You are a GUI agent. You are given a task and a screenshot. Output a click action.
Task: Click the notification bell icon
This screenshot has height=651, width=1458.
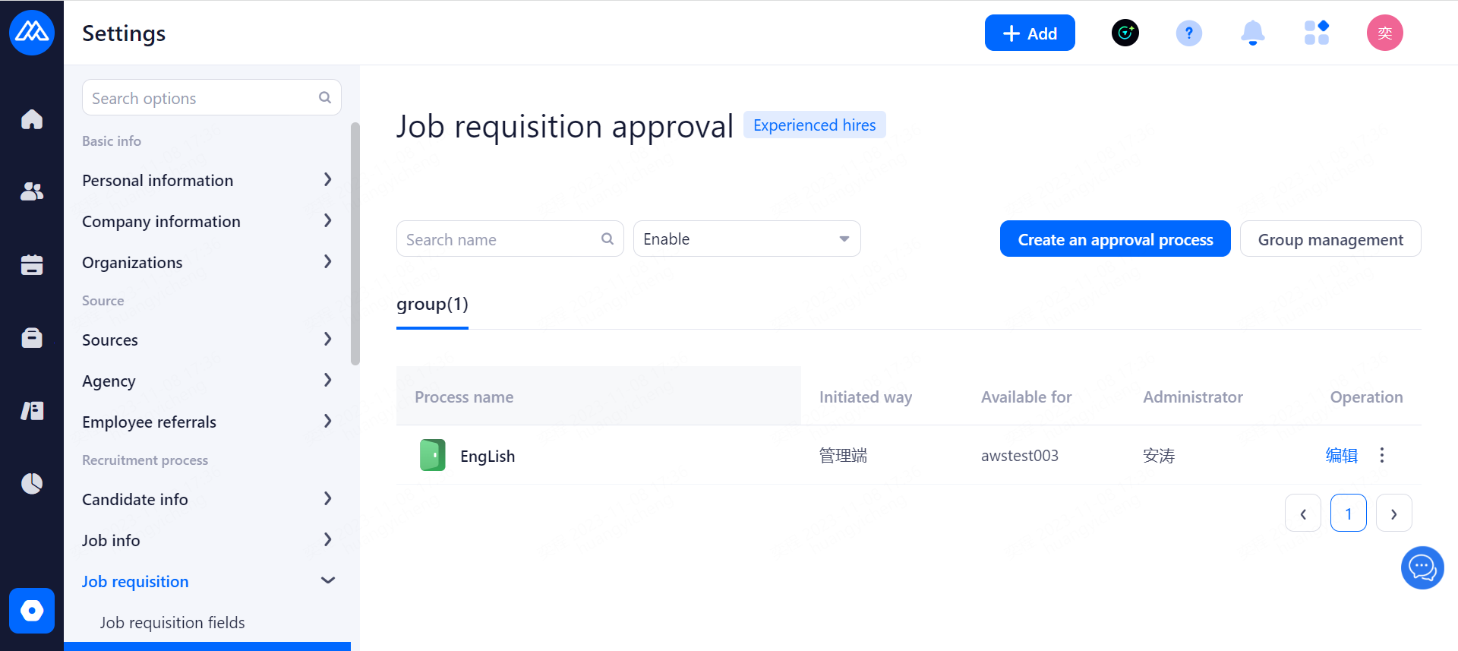pos(1252,33)
